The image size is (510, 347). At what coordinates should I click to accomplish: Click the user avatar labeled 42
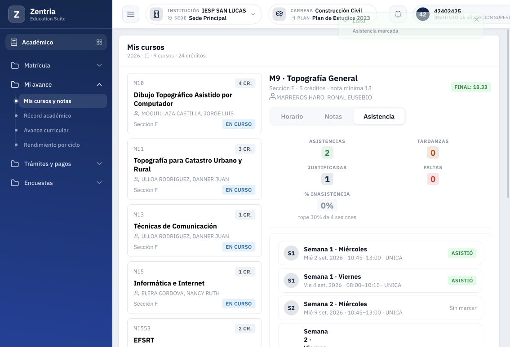pos(422,14)
